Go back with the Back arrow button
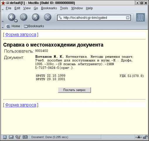Image resolution: width=149 pixels, height=141 pixels. click(x=11, y=17)
